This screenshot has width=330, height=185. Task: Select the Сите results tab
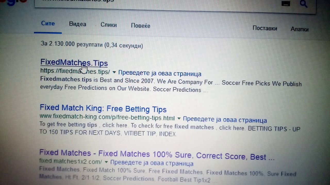[x=48, y=23]
